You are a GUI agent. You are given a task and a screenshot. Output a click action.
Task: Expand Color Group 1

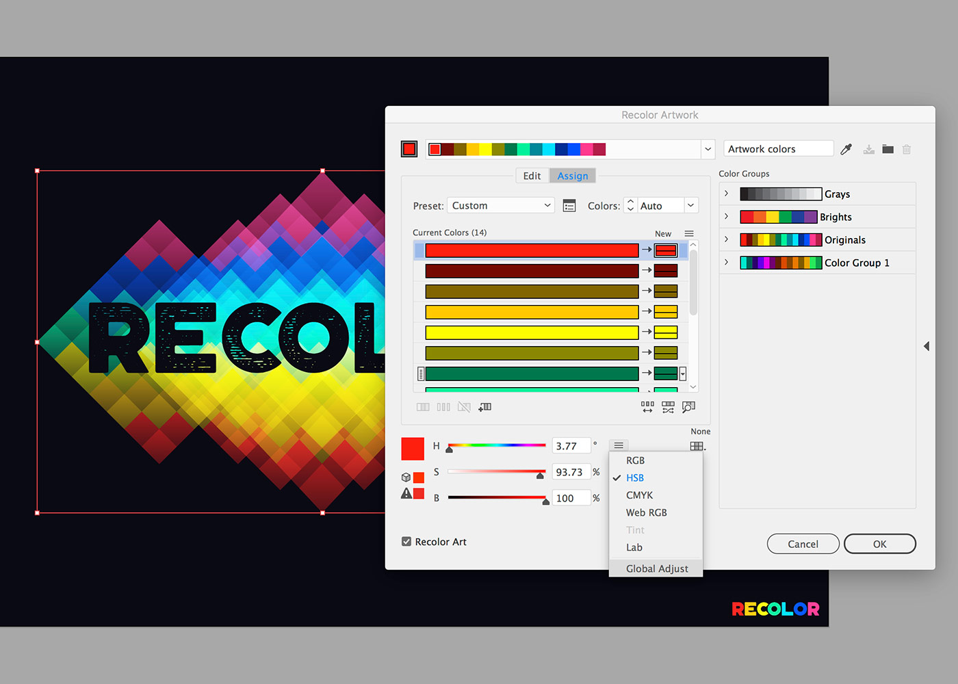coord(727,263)
